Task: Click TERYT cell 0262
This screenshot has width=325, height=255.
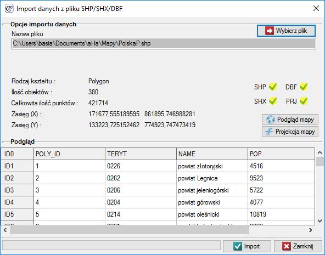Action: 141,178
